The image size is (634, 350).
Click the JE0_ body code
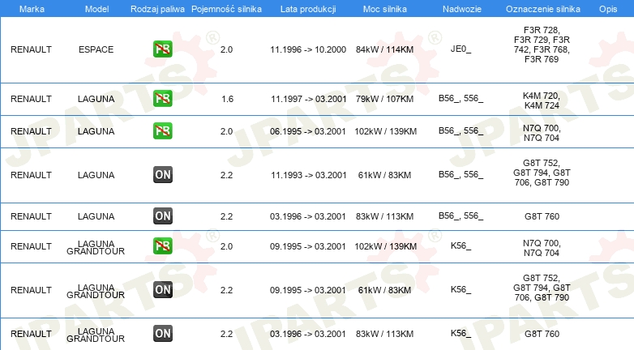pyautogui.click(x=461, y=49)
